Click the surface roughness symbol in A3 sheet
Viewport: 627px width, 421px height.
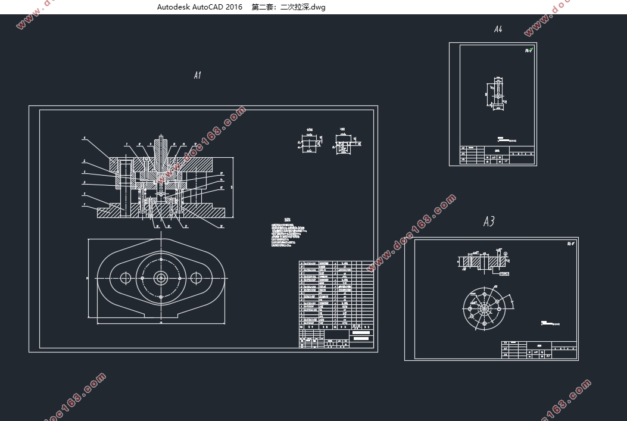click(570, 244)
